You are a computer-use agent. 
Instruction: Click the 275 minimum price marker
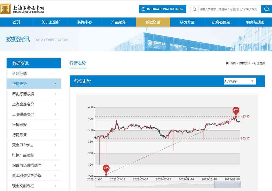coord(106,168)
